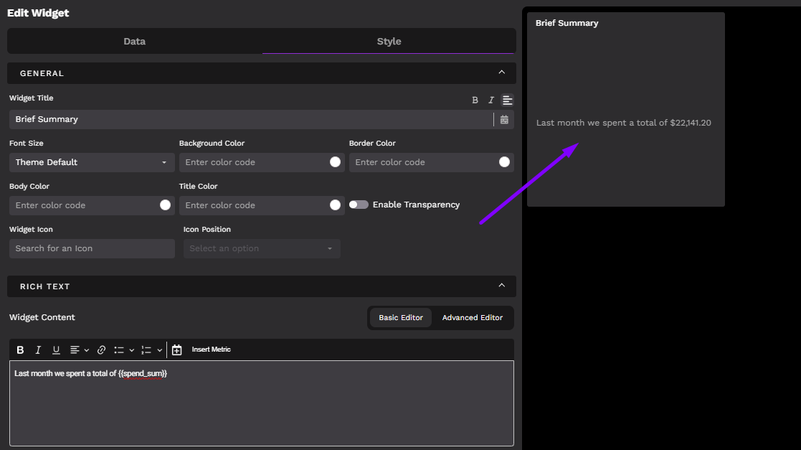Screen dimensions: 801x450
Task: Open the Background Color swatch picker
Action: (x=335, y=162)
